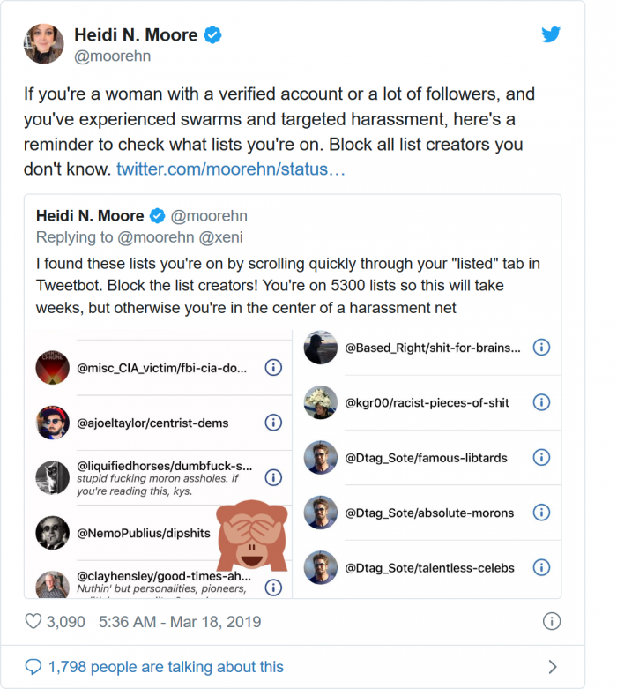Open '1,798 people are talking about this'

pos(166,667)
